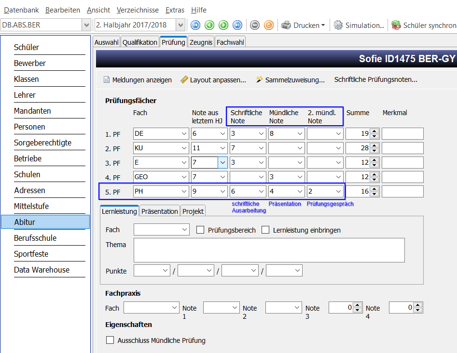
Task: Open the Hilfe menu
Action: [199, 10]
